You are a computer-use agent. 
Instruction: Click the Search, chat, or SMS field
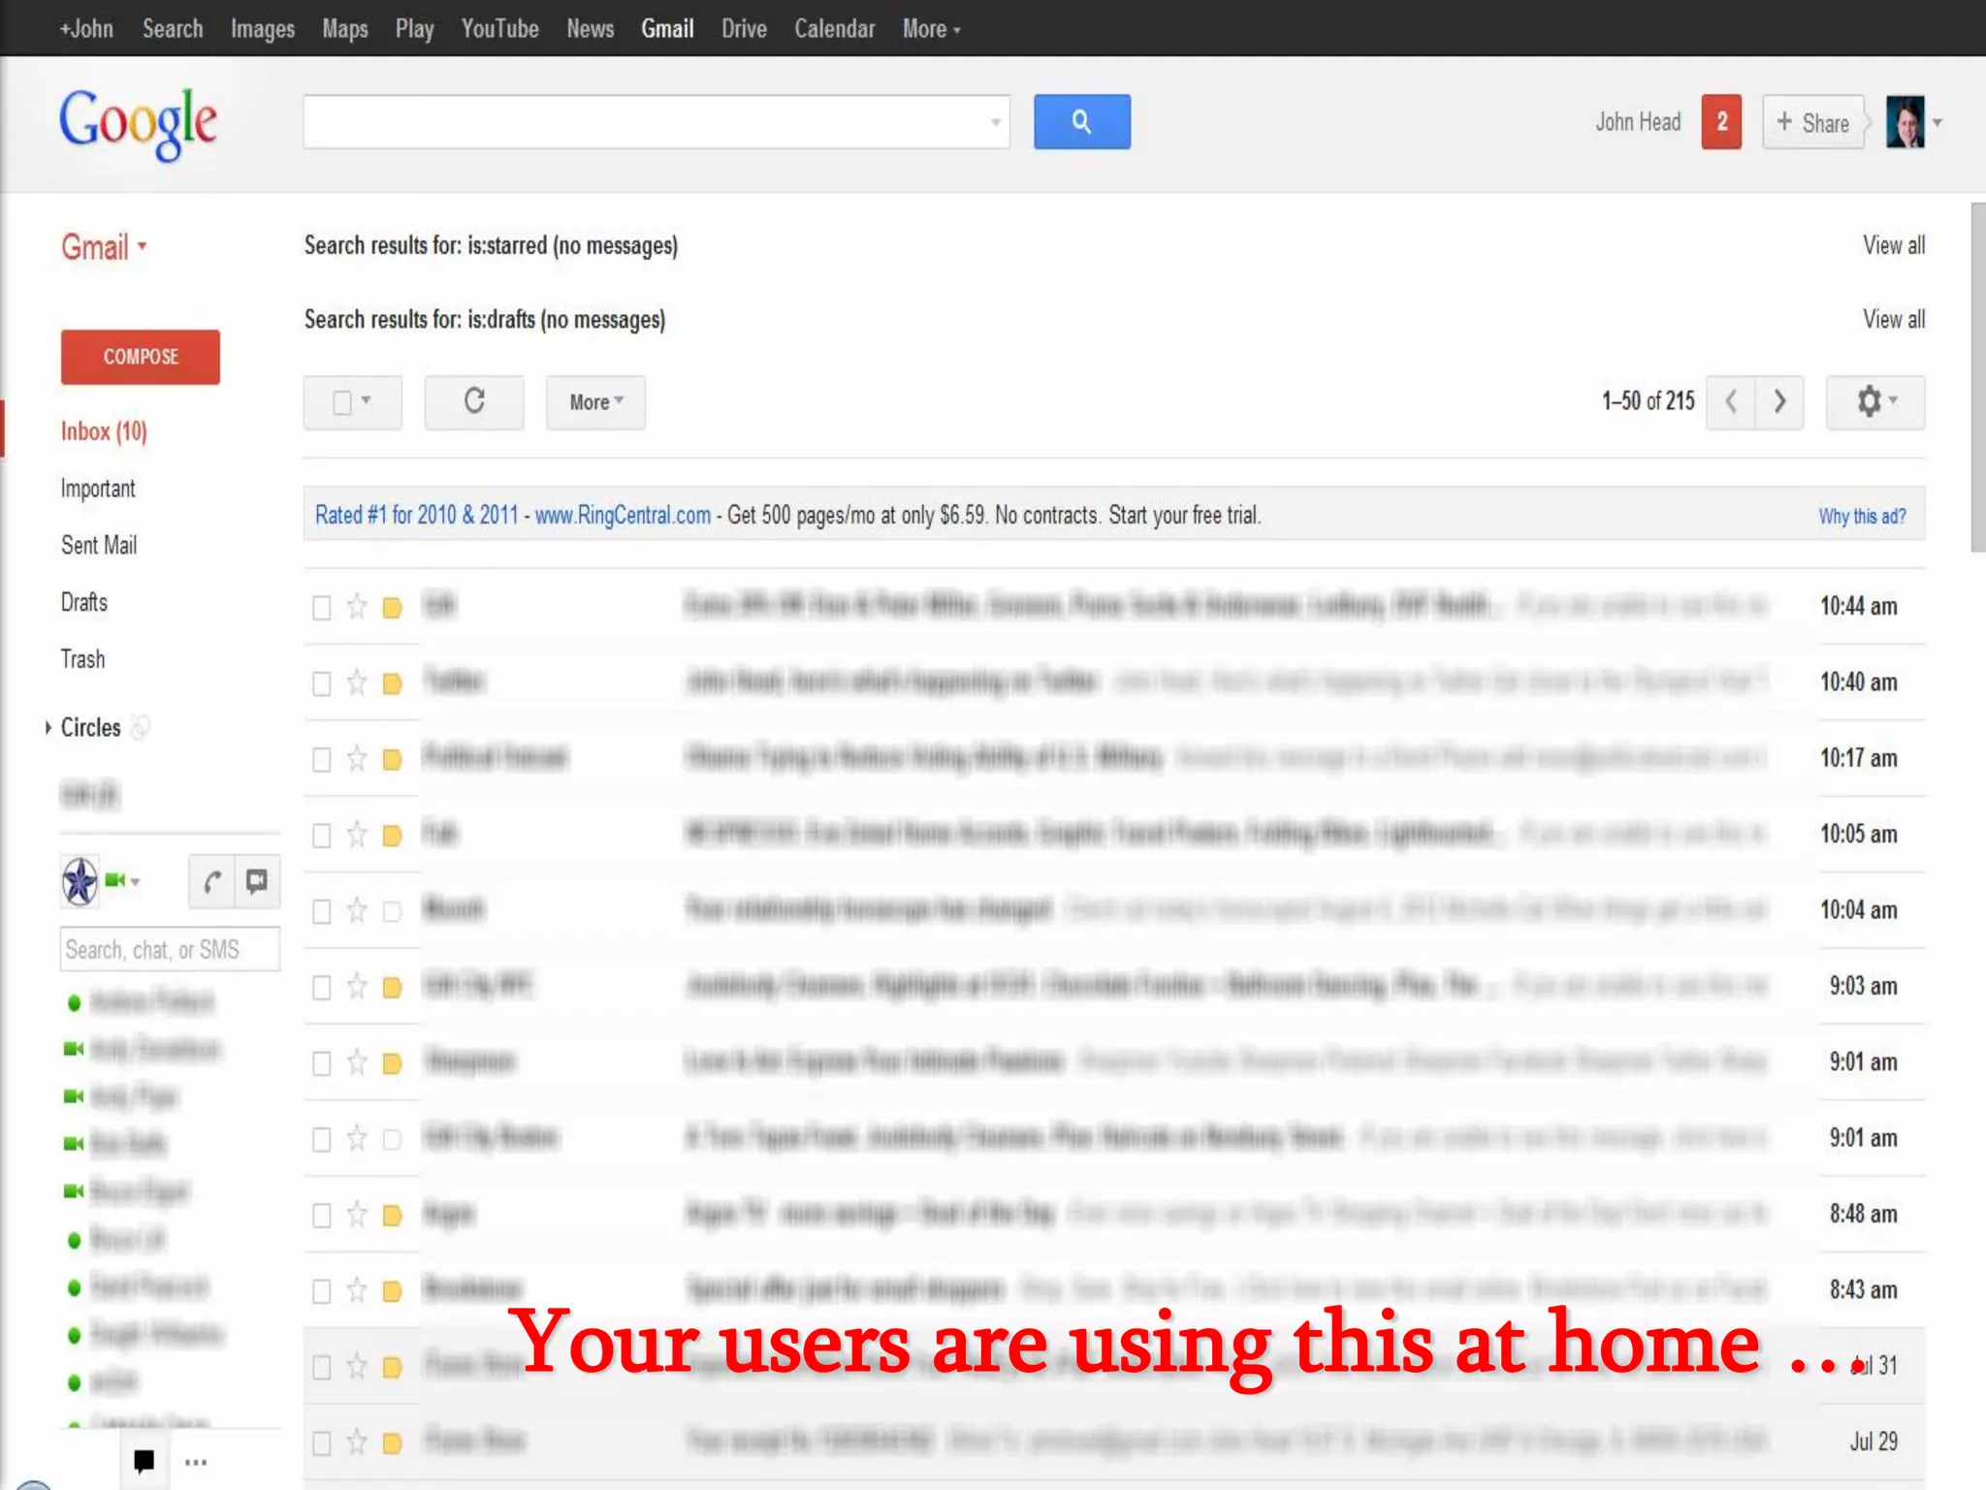click(x=171, y=949)
